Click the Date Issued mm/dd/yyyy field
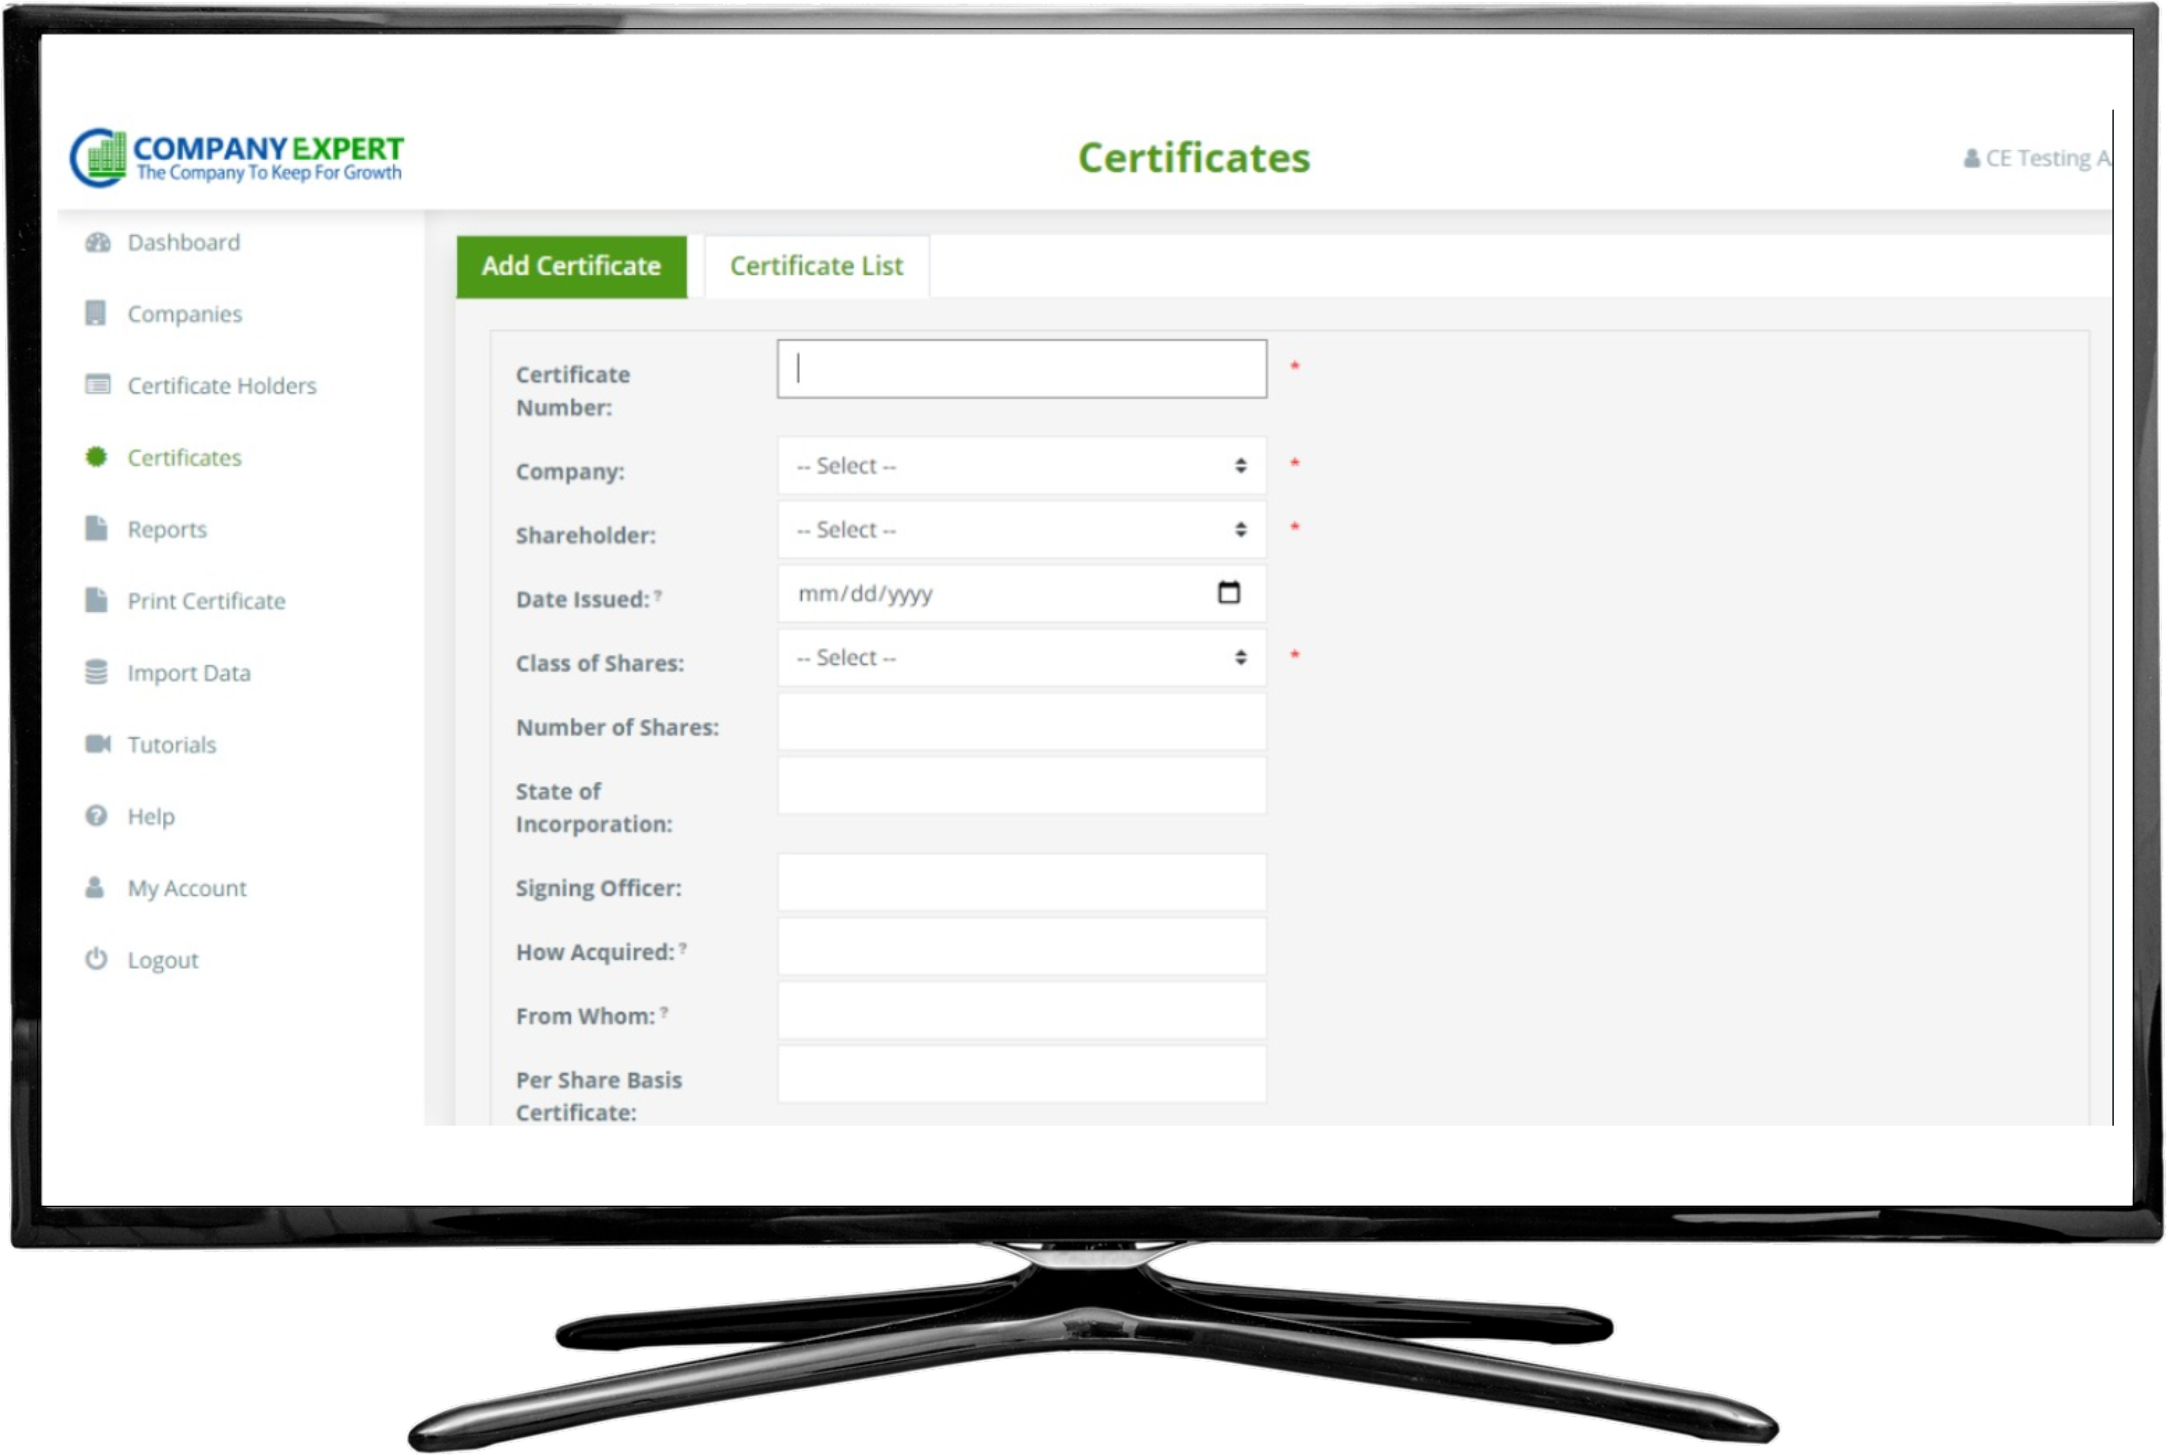 coord(1021,594)
